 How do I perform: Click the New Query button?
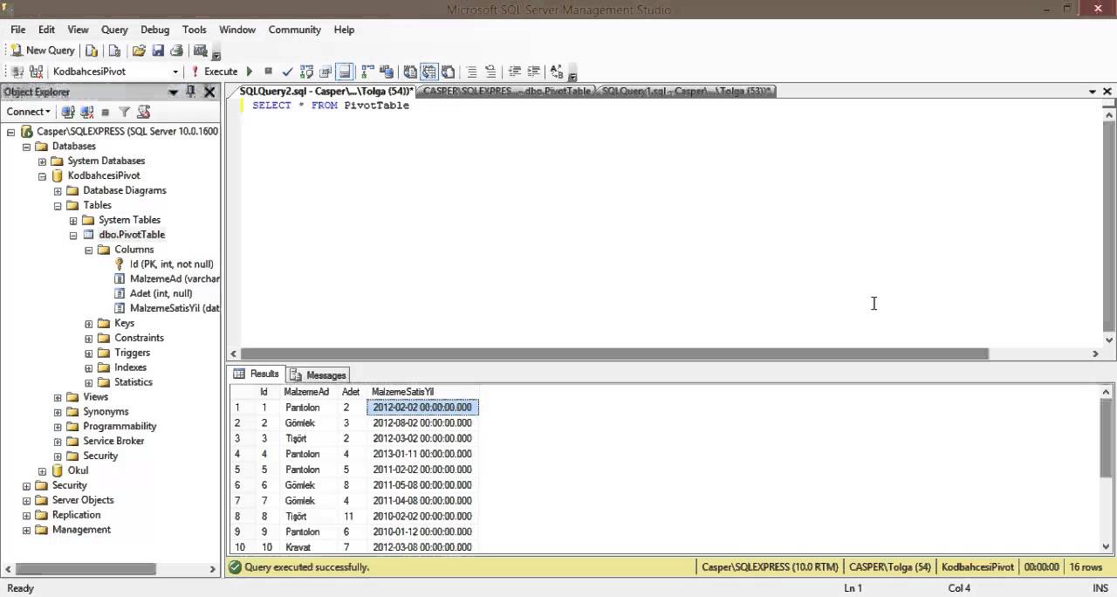click(x=43, y=51)
